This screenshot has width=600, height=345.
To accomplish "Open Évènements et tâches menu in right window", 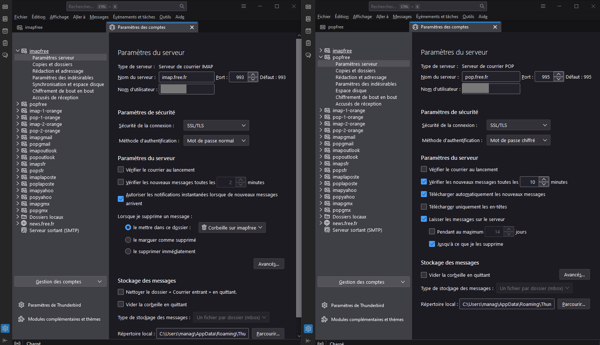I will (x=437, y=17).
